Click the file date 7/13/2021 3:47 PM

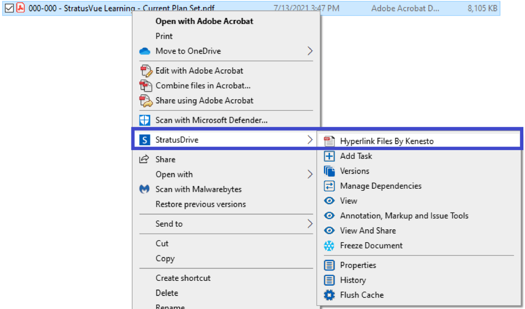tap(306, 8)
